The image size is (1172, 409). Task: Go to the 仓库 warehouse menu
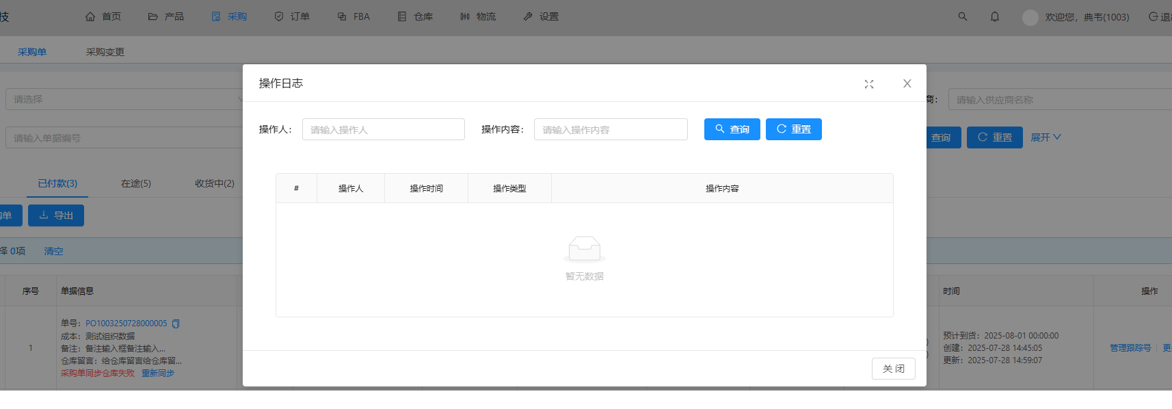[415, 16]
